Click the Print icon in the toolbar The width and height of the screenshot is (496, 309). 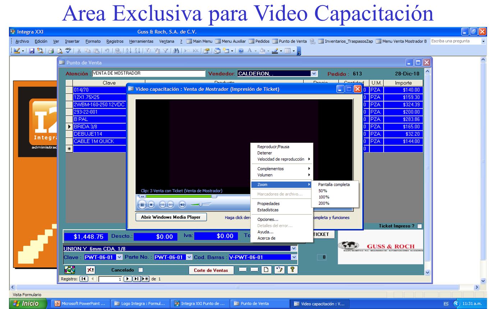[x=51, y=51]
